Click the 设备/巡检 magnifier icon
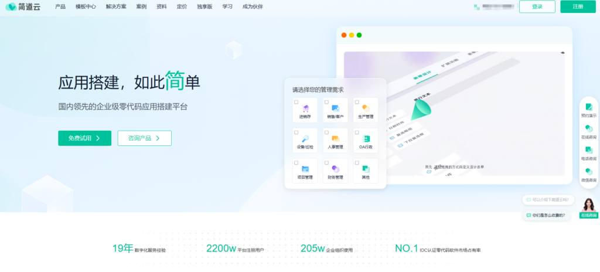Screen dimensions: 600x272 pyautogui.click(x=305, y=138)
